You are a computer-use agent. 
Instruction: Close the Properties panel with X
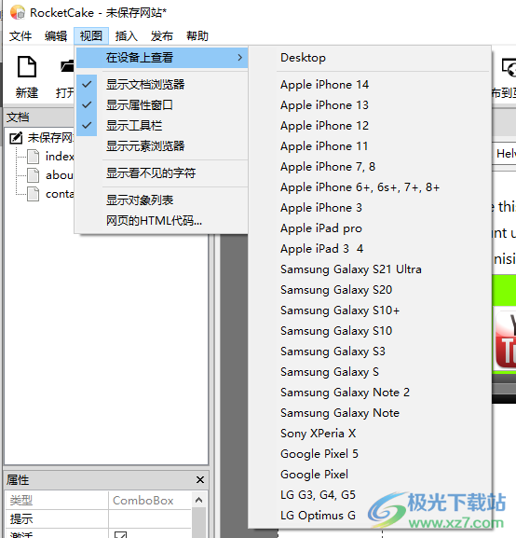click(200, 479)
